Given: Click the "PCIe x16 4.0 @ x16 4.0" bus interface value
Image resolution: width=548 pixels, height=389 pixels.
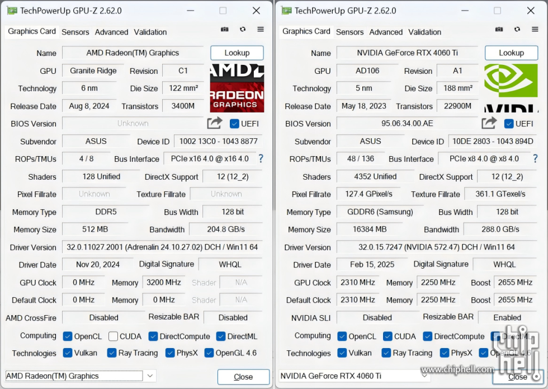Looking at the screenshot, I should click(x=210, y=159).
